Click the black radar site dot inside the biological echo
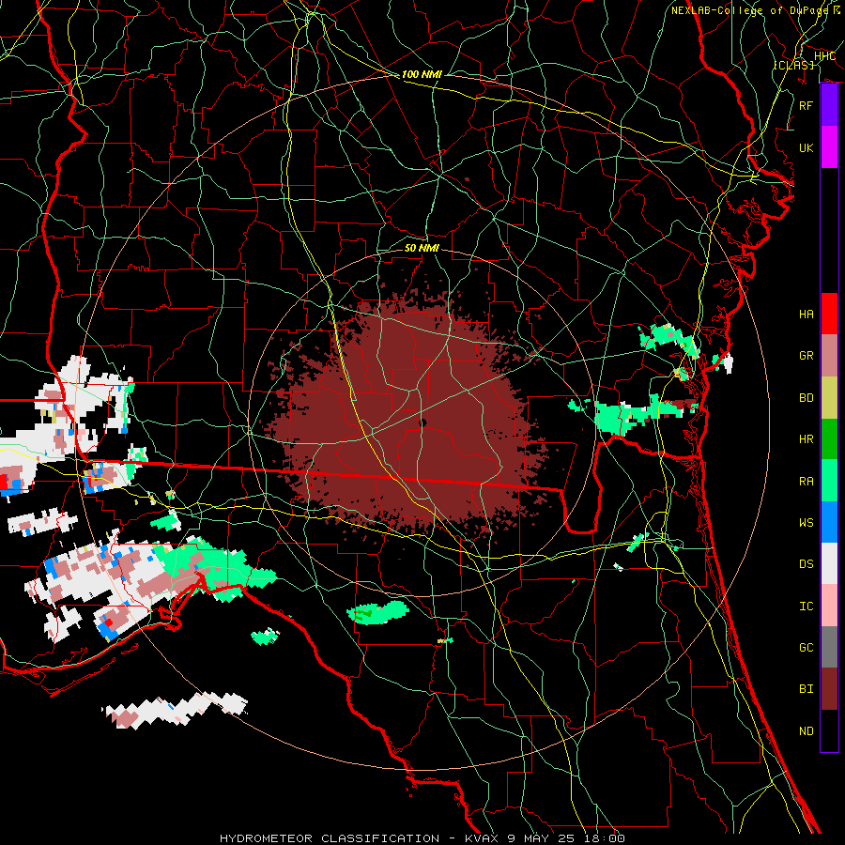845x845 pixels. click(x=422, y=423)
